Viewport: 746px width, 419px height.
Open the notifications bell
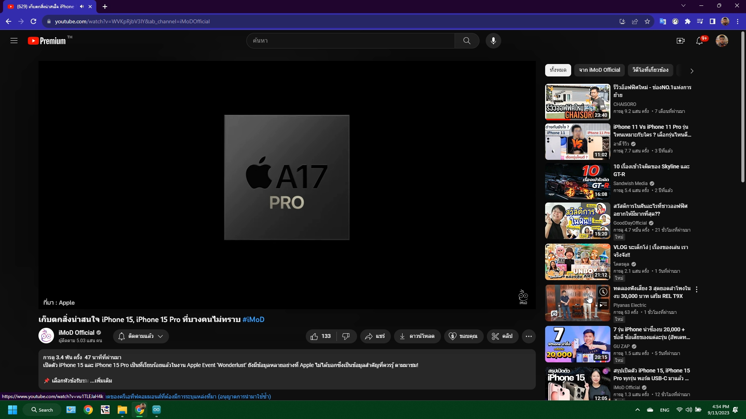[x=699, y=41]
